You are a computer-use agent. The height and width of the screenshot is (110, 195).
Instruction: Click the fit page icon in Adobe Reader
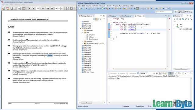pos(71,8)
